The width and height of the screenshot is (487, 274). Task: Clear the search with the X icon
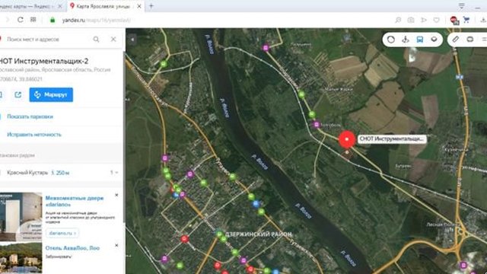click(113, 39)
